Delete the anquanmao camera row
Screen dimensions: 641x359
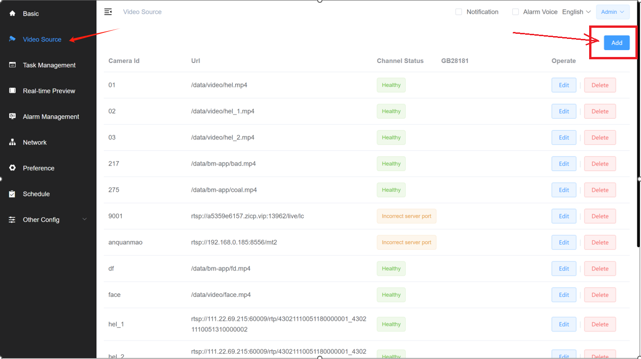[x=600, y=243]
